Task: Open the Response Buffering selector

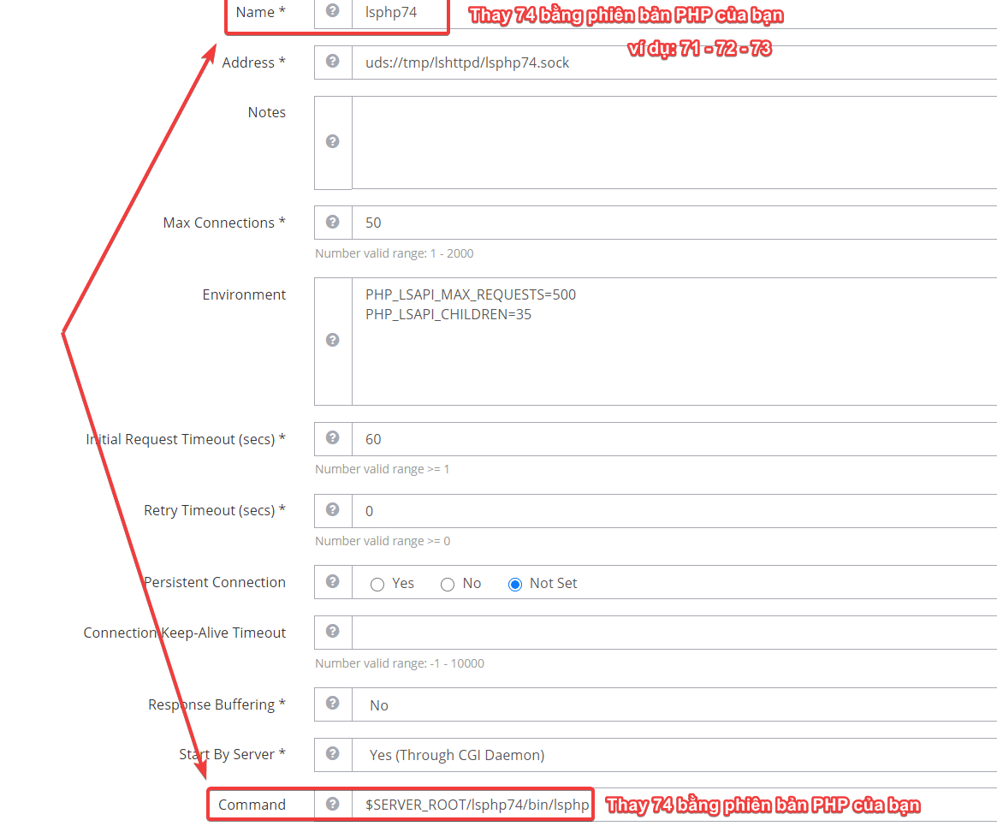Action: [x=599, y=704]
